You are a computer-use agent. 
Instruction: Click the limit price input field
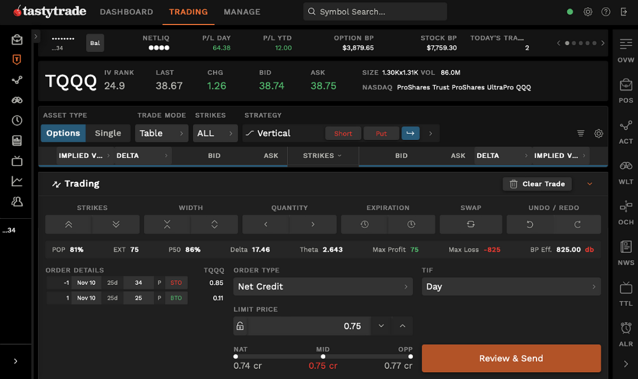pyautogui.click(x=308, y=326)
